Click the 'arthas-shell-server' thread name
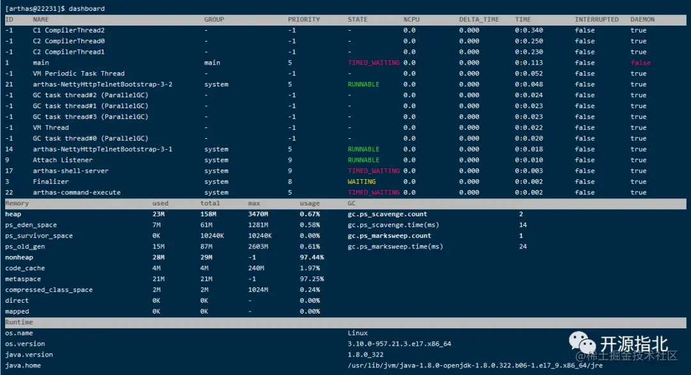The width and height of the screenshot is (691, 375). click(70, 170)
